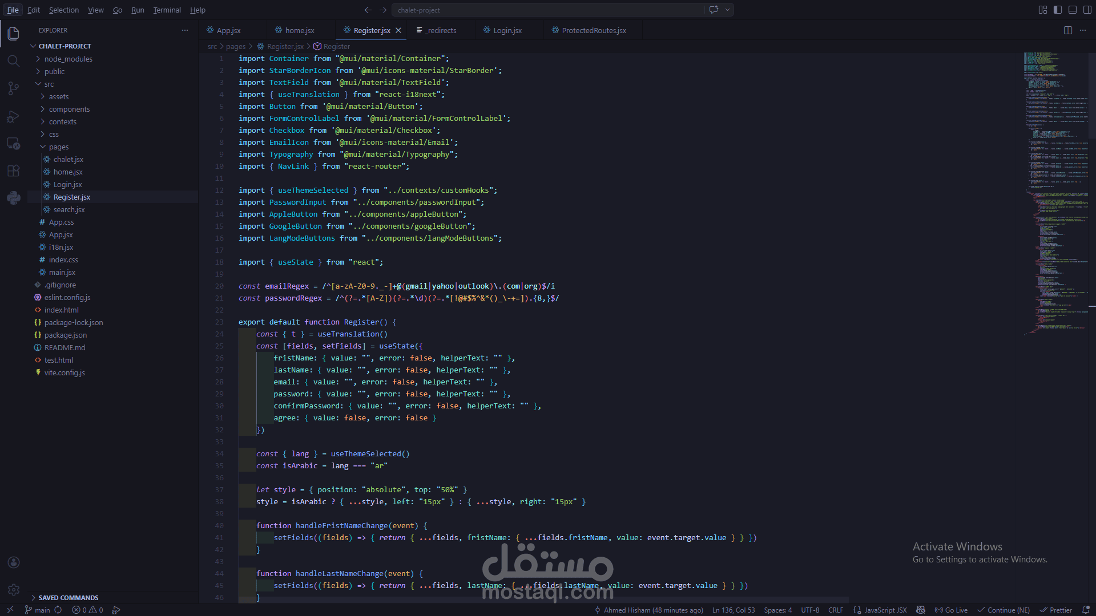The height and width of the screenshot is (616, 1096).
Task: Click the Continue (NE) status bar item
Action: point(1004,610)
